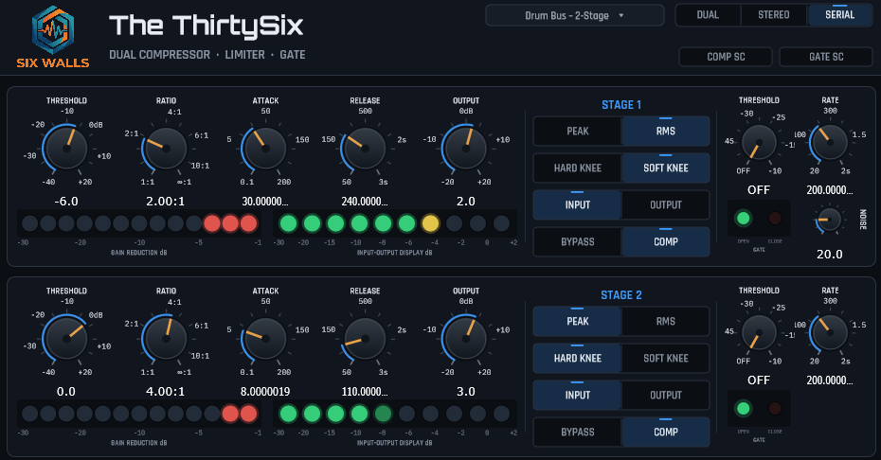Click yellow LED in Stage 1 input-output meter
This screenshot has height=460, width=881.
tap(430, 223)
